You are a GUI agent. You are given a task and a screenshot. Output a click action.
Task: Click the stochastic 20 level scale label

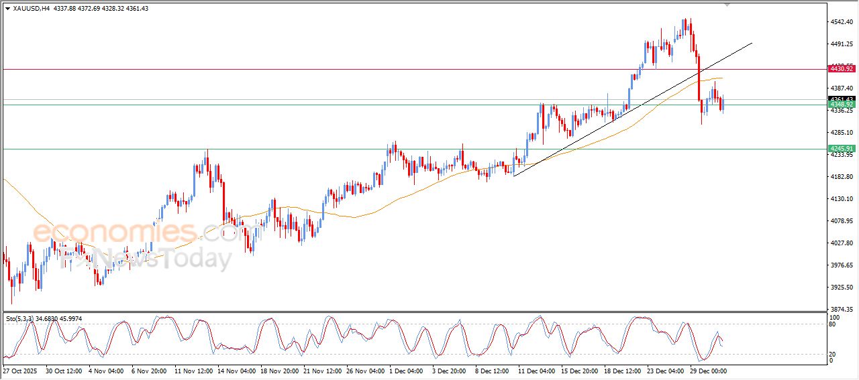(834, 353)
